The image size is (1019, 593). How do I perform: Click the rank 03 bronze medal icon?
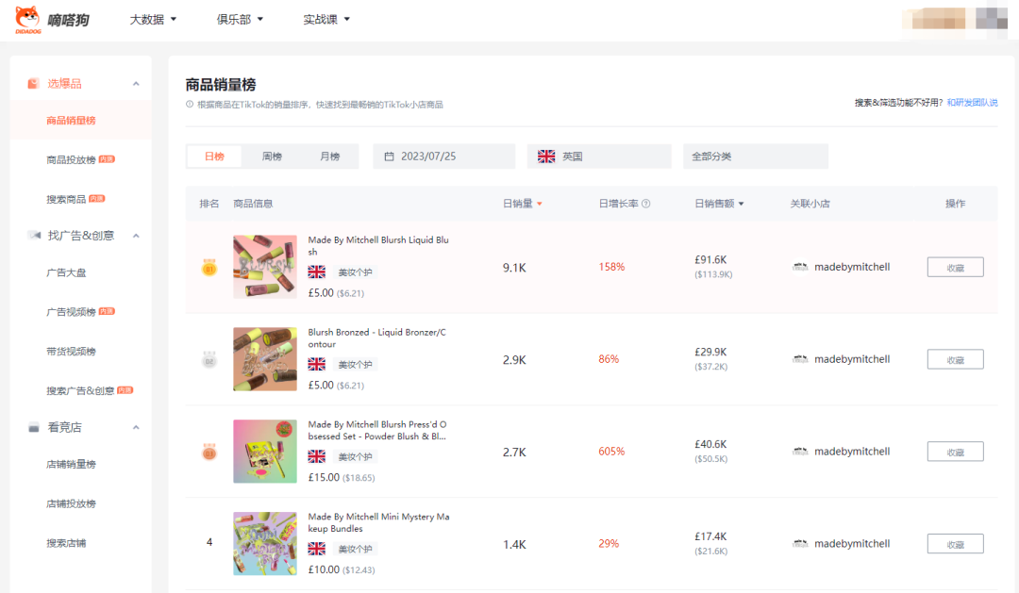coord(209,453)
